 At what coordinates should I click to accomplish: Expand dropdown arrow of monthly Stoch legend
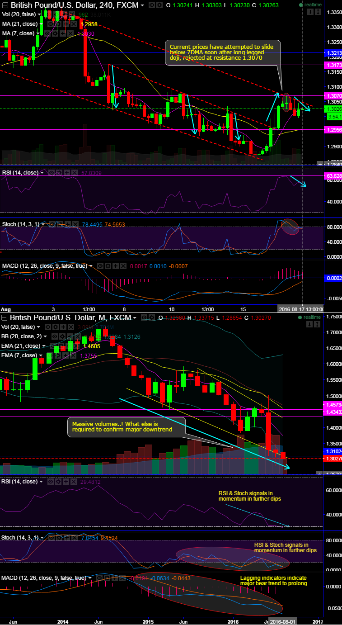[42, 538]
